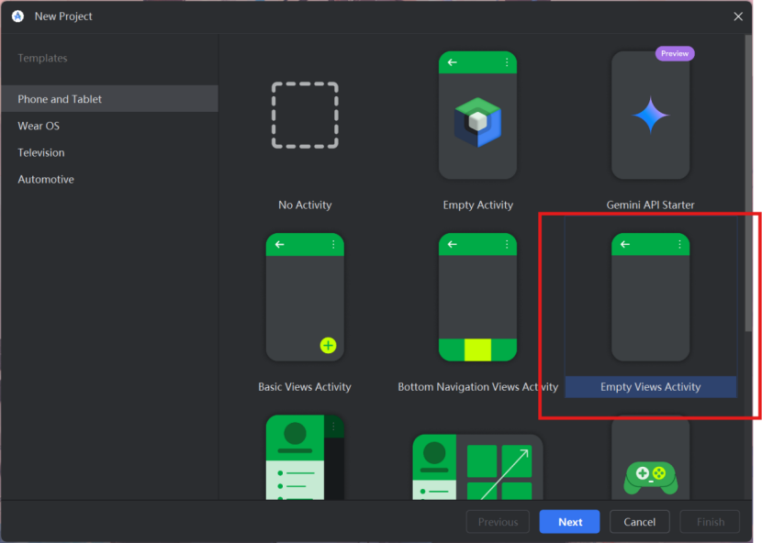The height and width of the screenshot is (543, 762).
Task: Select the profile list with drawer template
Action: (x=305, y=458)
